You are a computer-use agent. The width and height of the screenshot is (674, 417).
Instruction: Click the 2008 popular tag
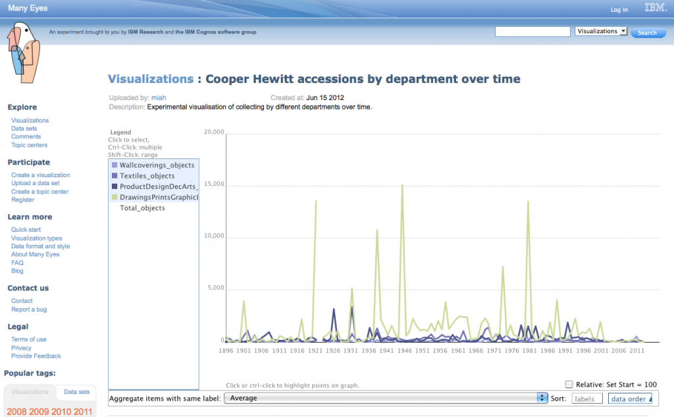point(16,412)
